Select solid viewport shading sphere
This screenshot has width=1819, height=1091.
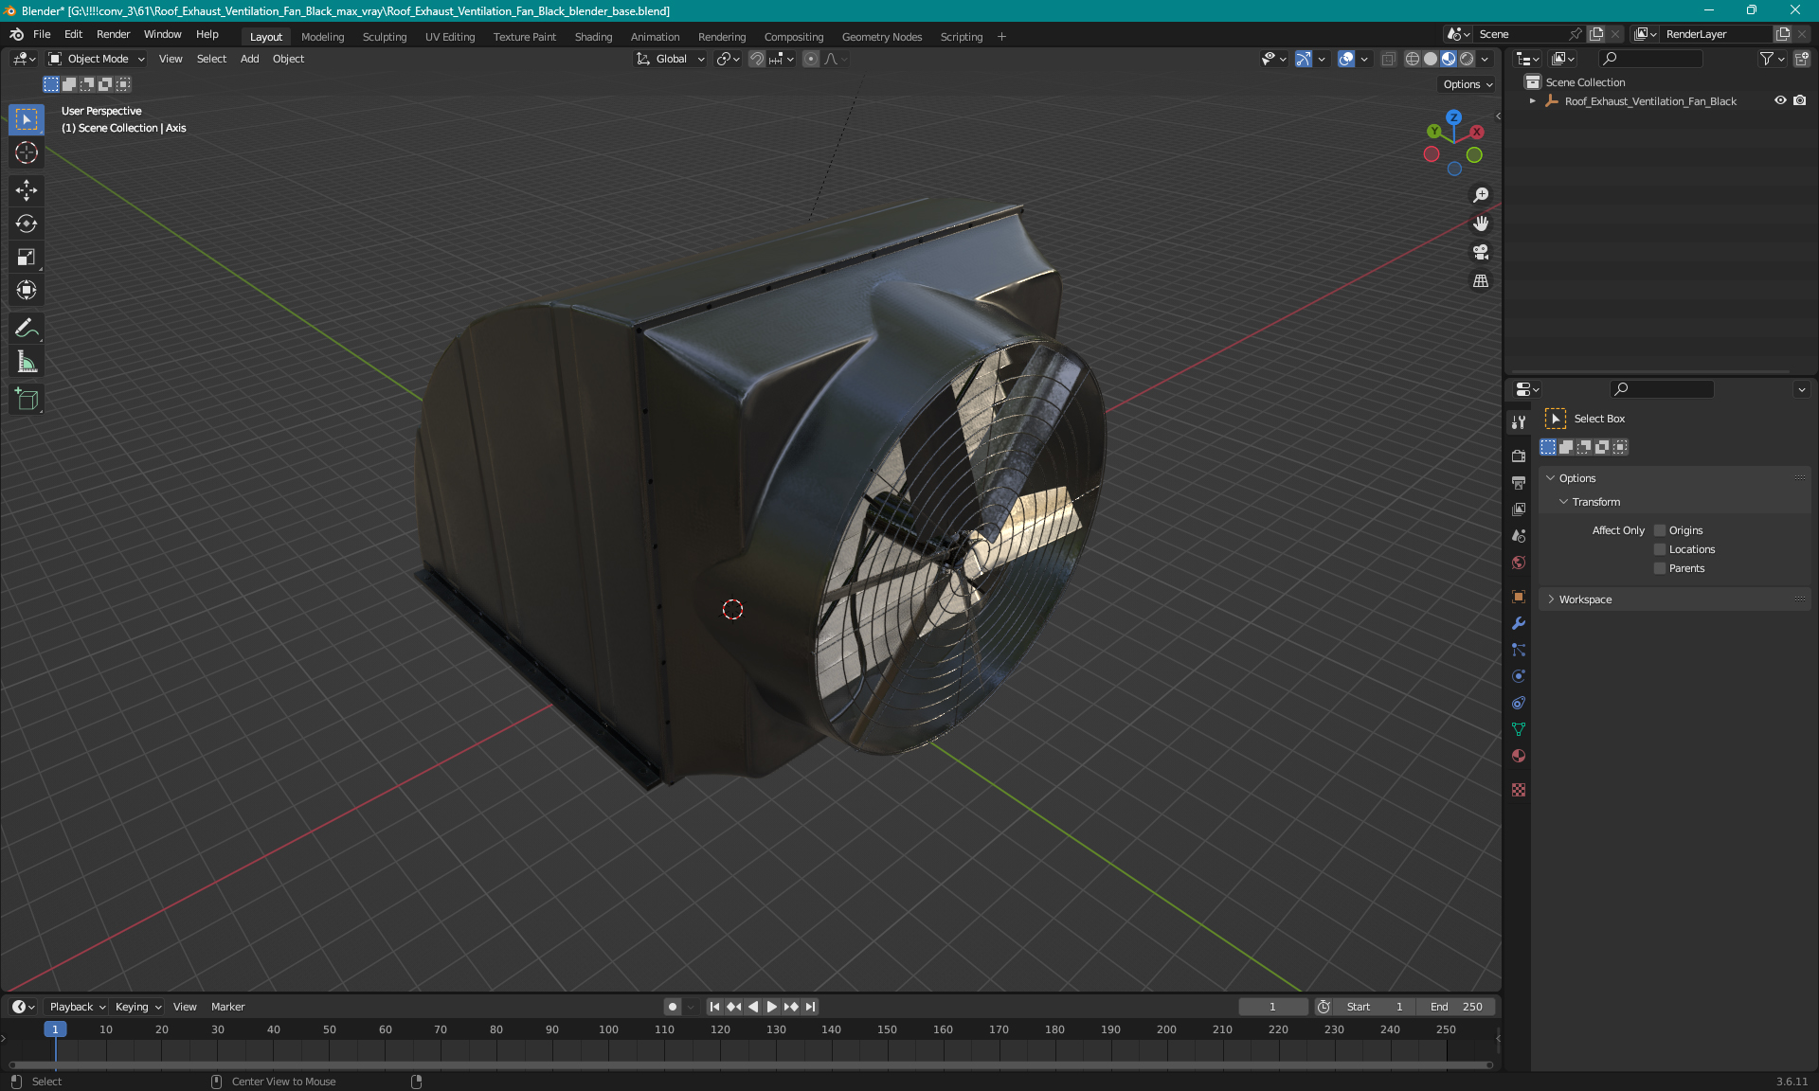[1431, 59]
